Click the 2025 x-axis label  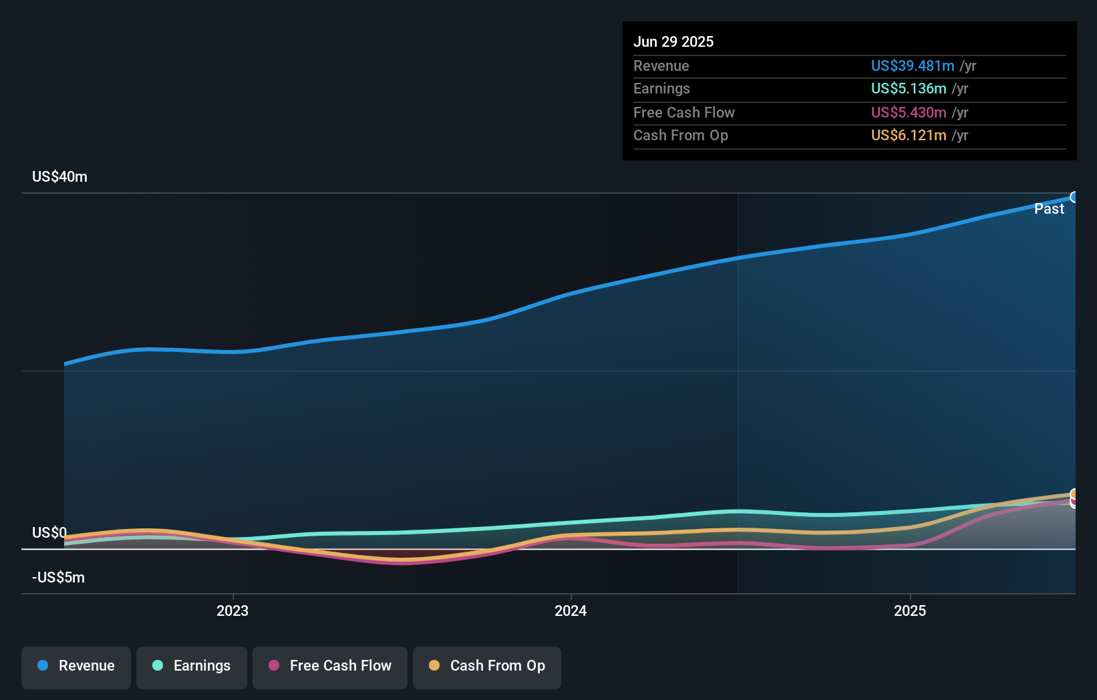(910, 610)
